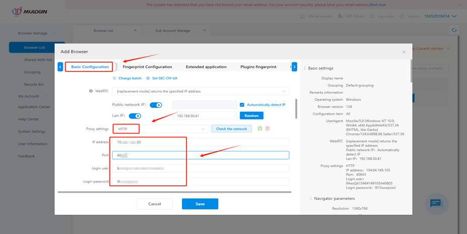Click the Port input field

click(x=201, y=155)
